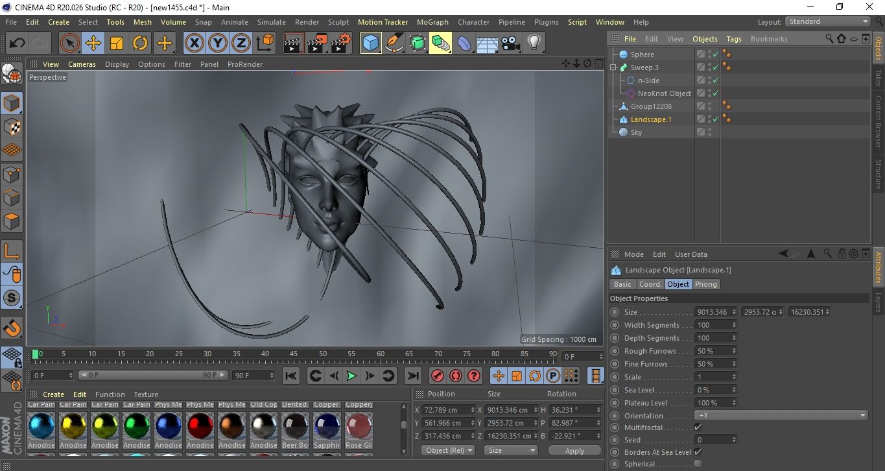Disable the Multifractal checkbox
The image size is (885, 471).
point(698,427)
